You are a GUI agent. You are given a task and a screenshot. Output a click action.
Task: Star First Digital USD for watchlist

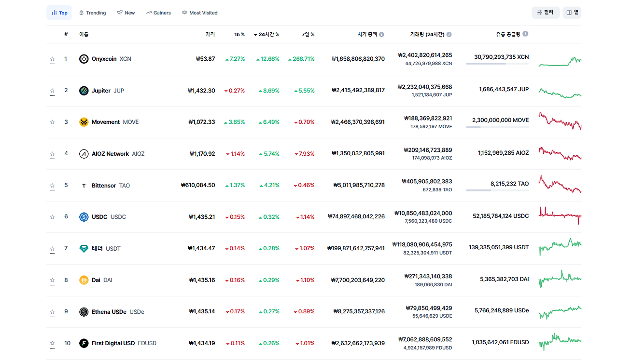coord(52,344)
